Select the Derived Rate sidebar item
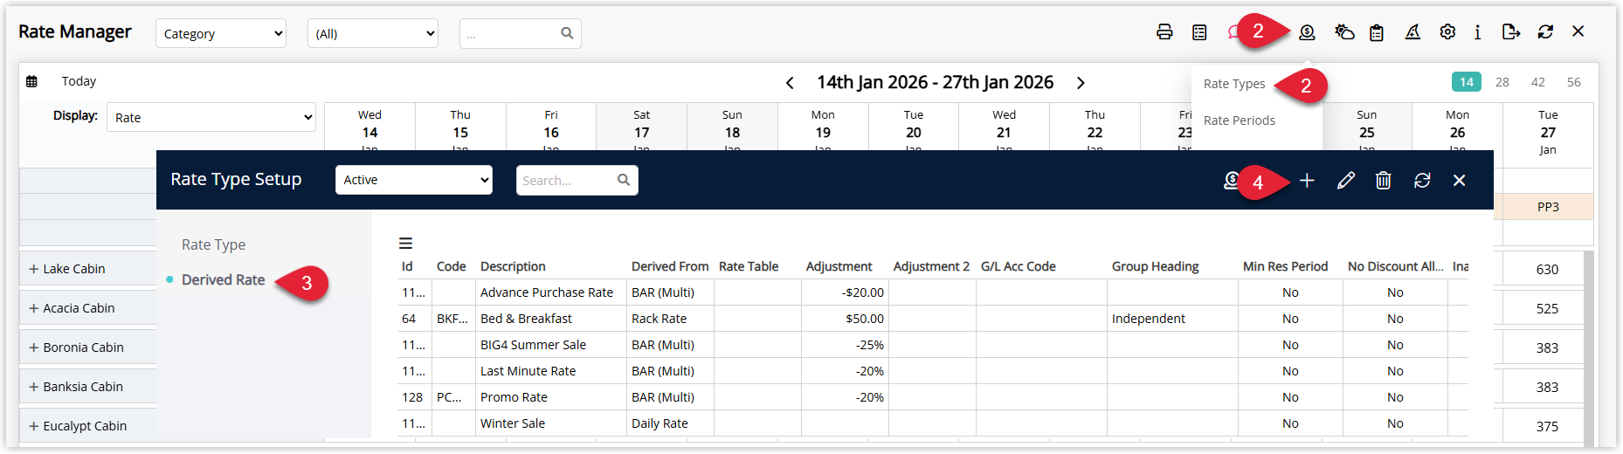 pos(223,279)
